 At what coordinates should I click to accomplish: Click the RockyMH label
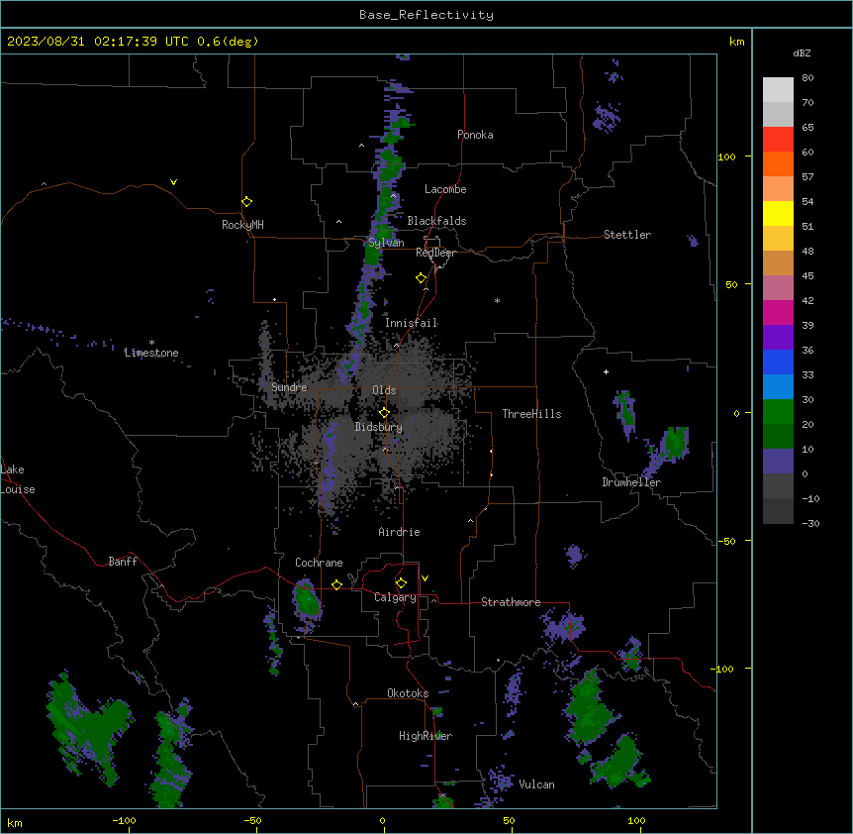tap(242, 225)
